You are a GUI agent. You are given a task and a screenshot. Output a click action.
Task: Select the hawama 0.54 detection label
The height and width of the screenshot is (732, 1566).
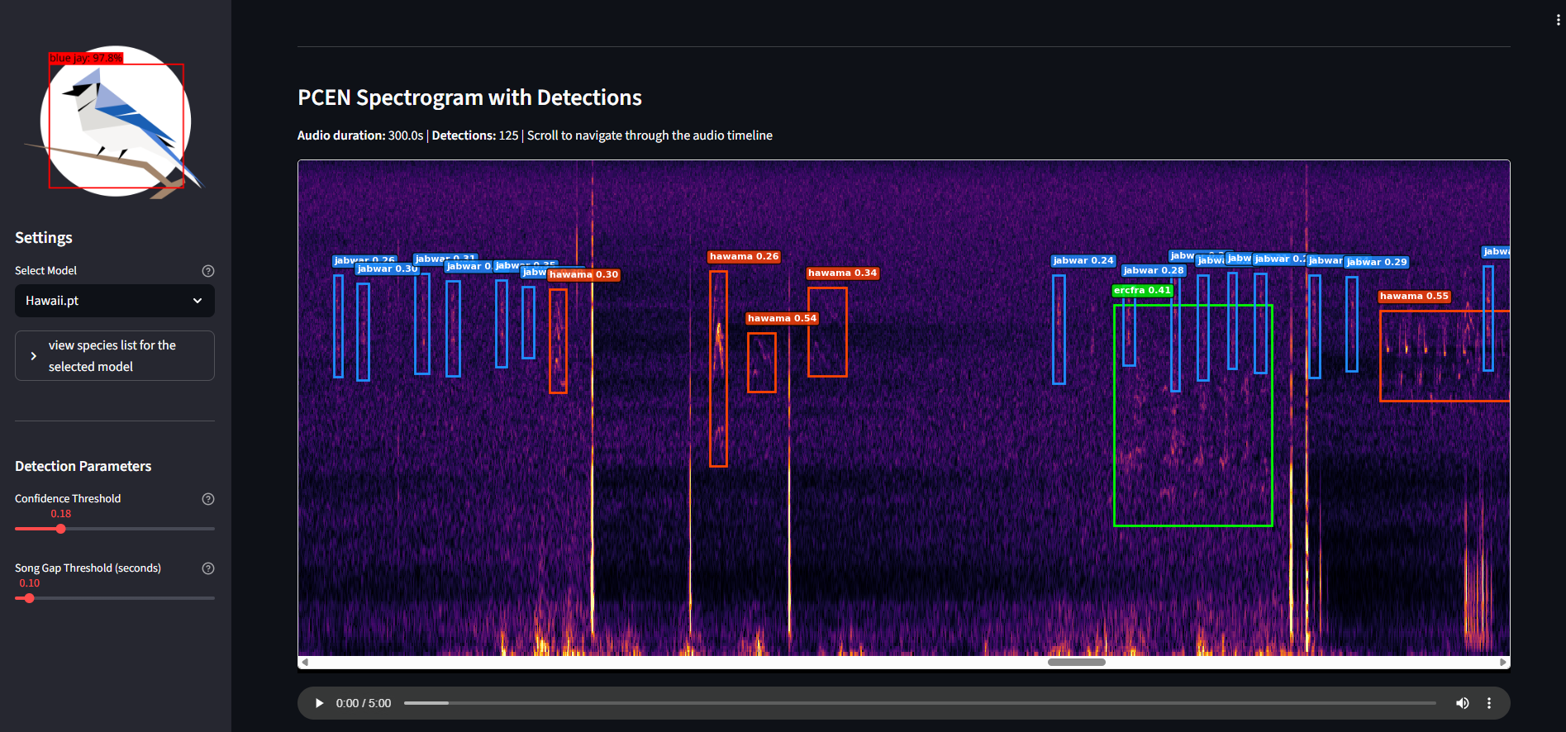coord(782,318)
